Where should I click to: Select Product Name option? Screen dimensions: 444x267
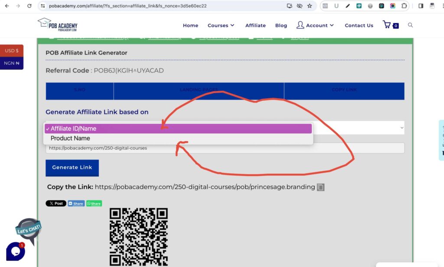click(x=178, y=138)
